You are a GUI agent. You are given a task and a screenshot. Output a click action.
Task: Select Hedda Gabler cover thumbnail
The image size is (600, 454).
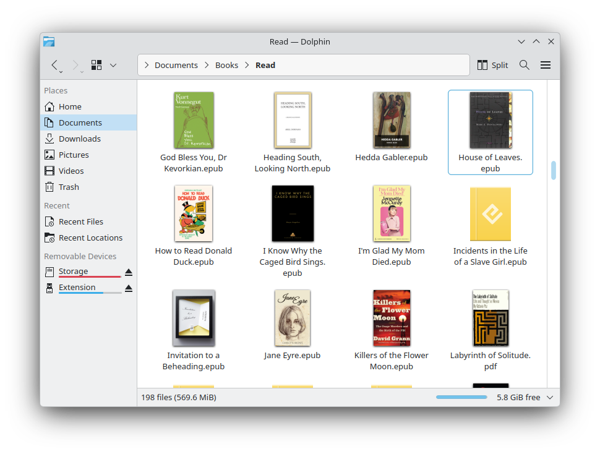pos(392,120)
